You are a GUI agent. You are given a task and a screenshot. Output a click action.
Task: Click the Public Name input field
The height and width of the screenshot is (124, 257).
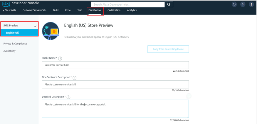[115, 65]
